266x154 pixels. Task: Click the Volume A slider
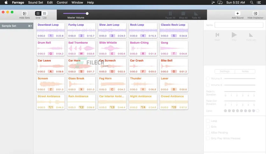click(240, 79)
